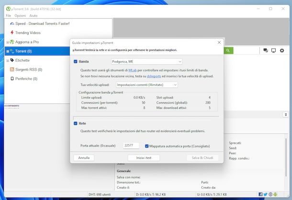This screenshot has width=292, height=200.
Task: Click the double-chevron collapse panel button
Action: pos(286,115)
